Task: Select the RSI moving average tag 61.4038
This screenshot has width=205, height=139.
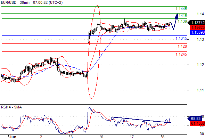Action: click(197, 123)
